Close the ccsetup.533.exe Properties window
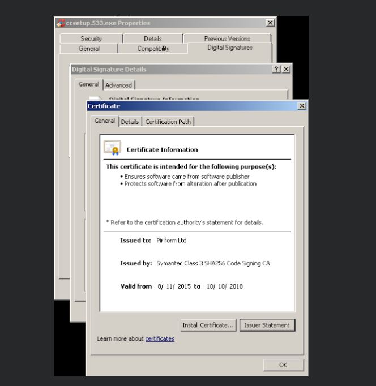 270,23
